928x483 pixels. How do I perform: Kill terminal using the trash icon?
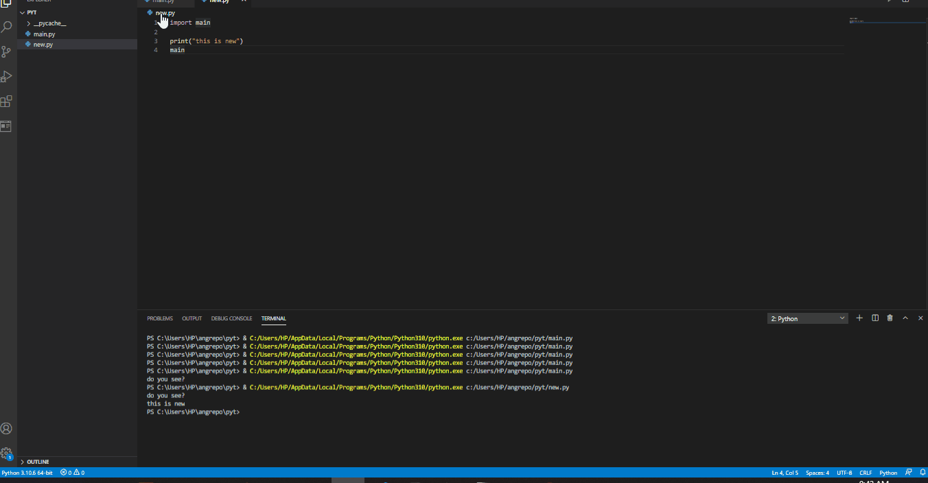pyautogui.click(x=890, y=318)
